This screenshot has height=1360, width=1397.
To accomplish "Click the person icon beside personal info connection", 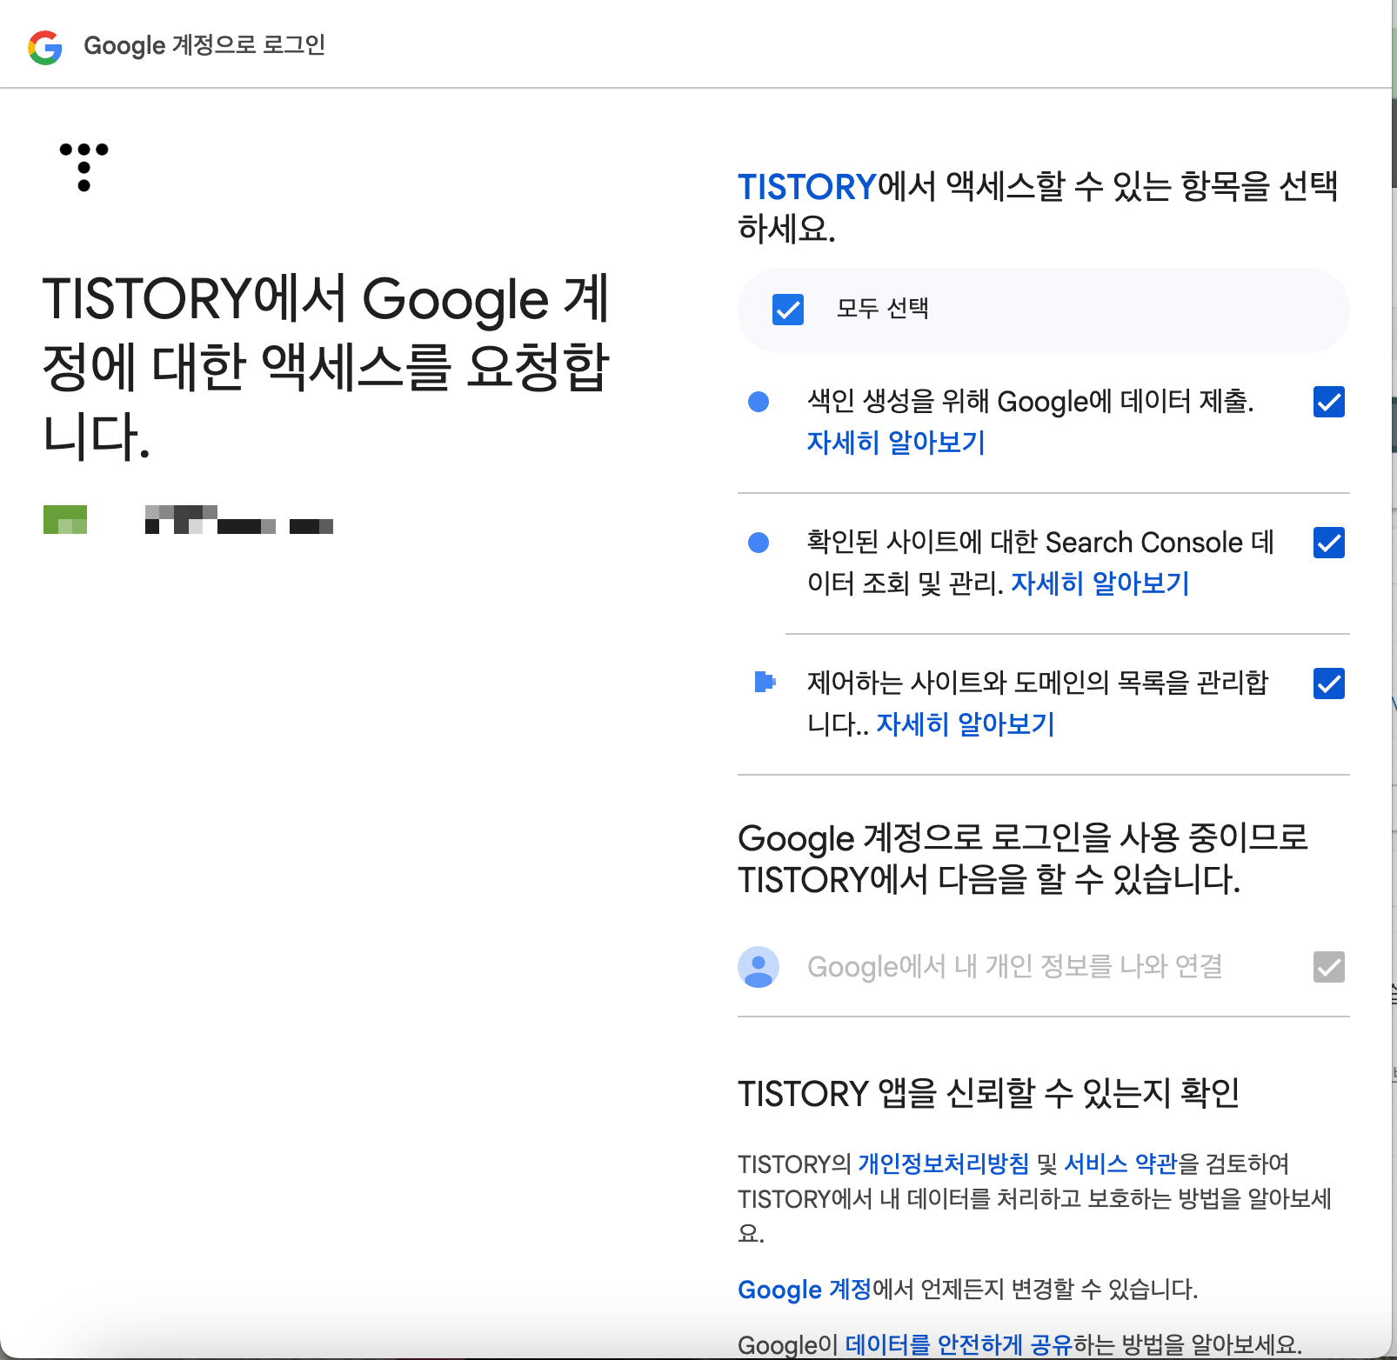I will 759,967.
